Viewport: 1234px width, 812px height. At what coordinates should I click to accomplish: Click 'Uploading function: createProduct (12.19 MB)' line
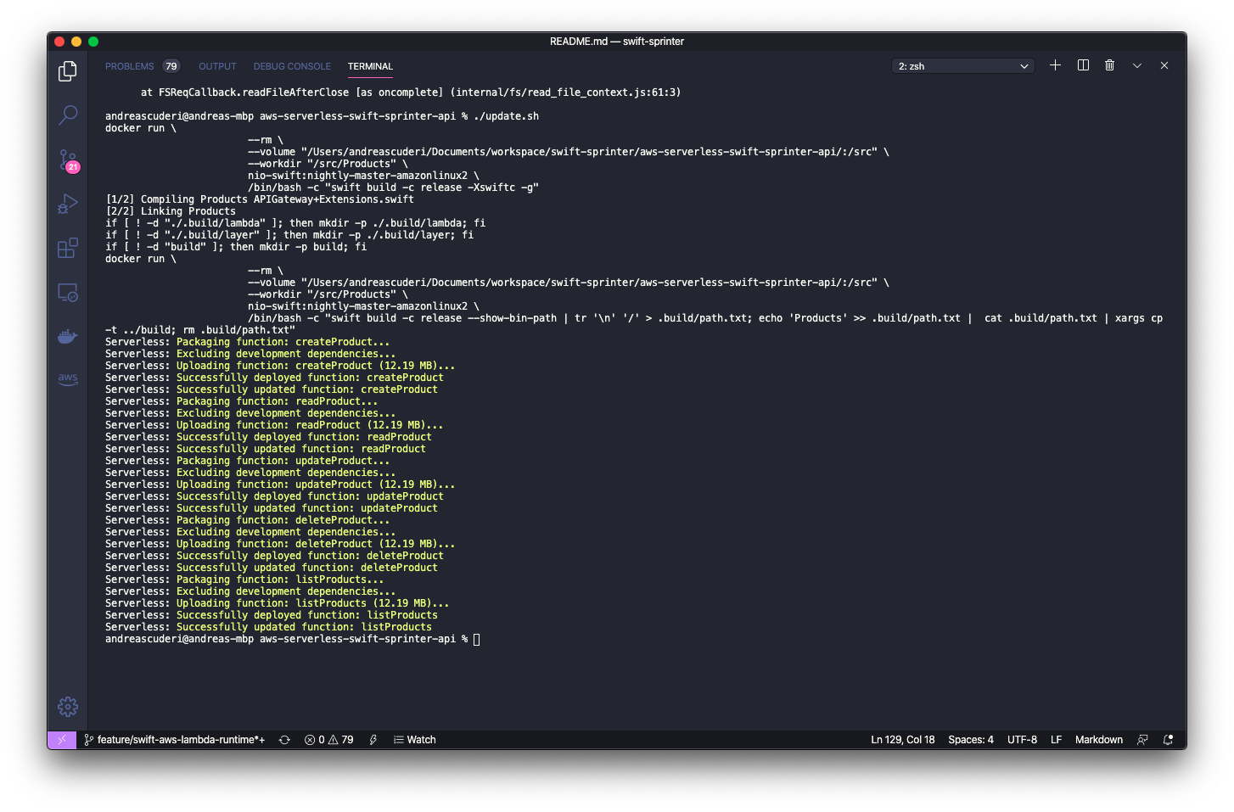click(x=280, y=366)
